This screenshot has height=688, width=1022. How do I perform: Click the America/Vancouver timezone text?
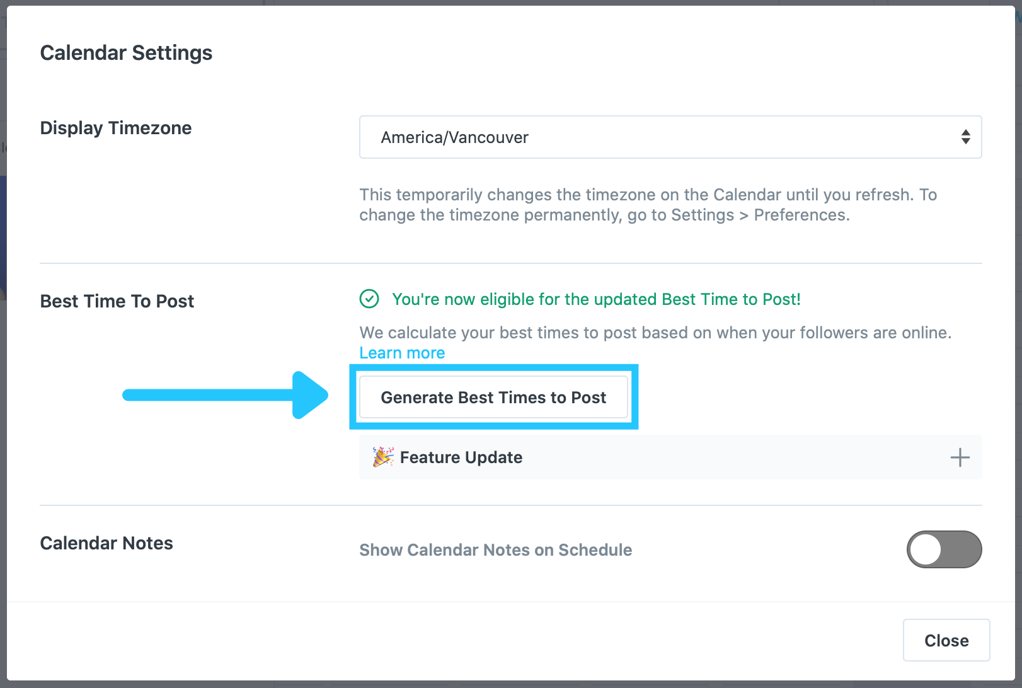point(454,137)
